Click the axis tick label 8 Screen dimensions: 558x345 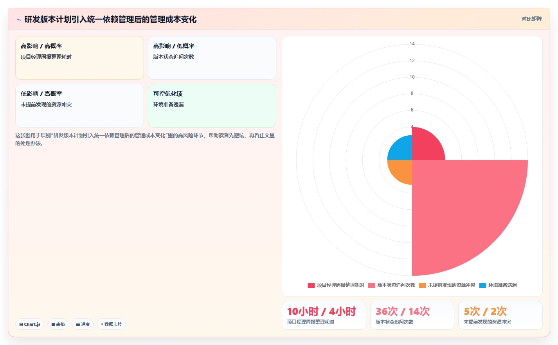(412, 93)
